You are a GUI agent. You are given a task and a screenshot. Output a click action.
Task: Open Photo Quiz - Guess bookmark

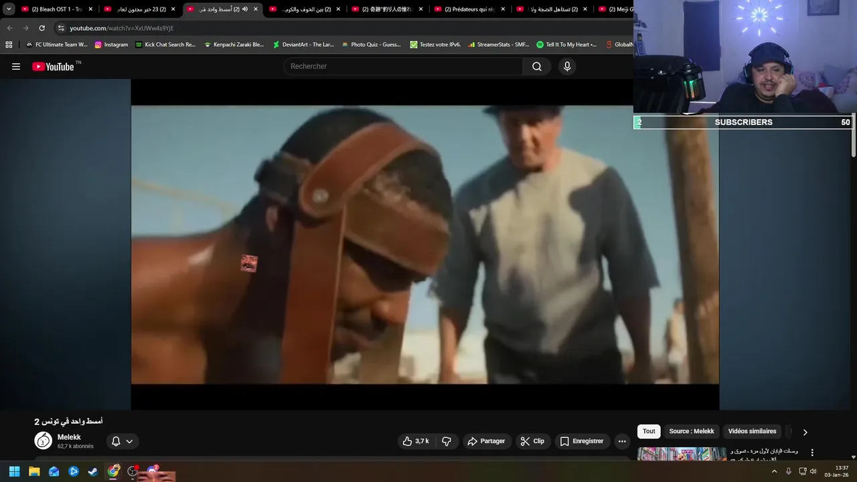pyautogui.click(x=372, y=45)
